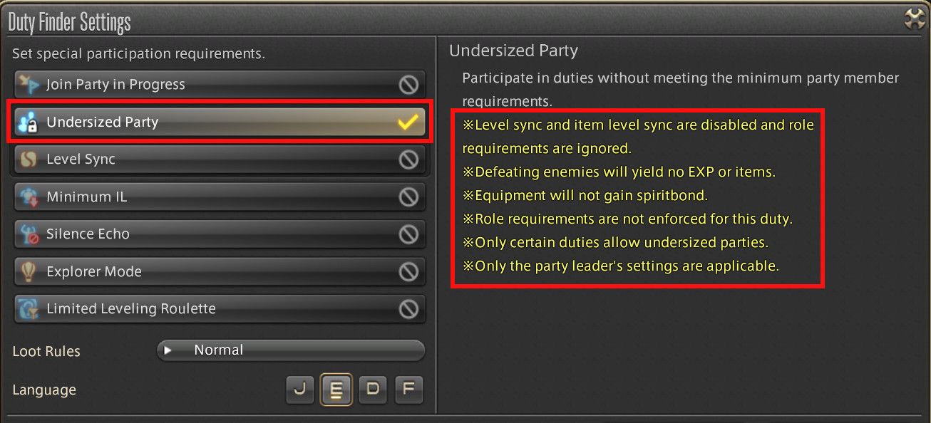
Task: Click the Join Party in Progress icon
Action: 29,84
